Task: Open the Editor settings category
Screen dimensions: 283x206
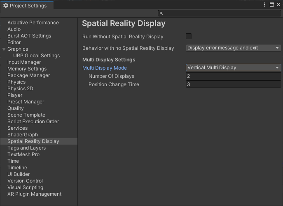Action: click(14, 42)
